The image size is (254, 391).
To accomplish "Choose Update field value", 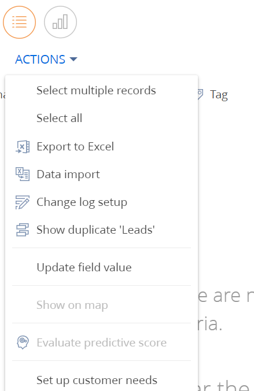I will coord(102,267).
